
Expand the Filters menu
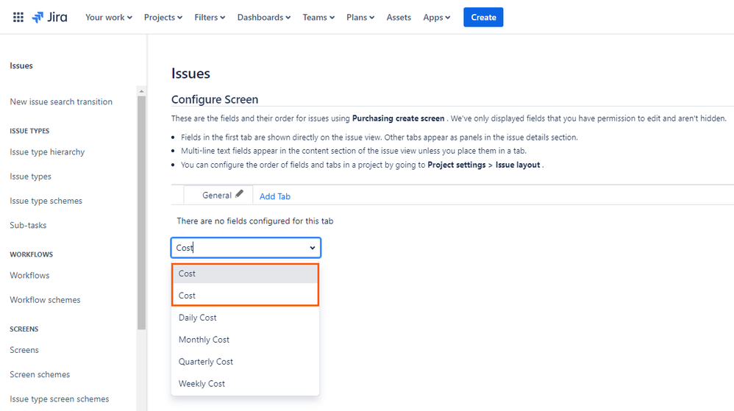click(x=210, y=18)
